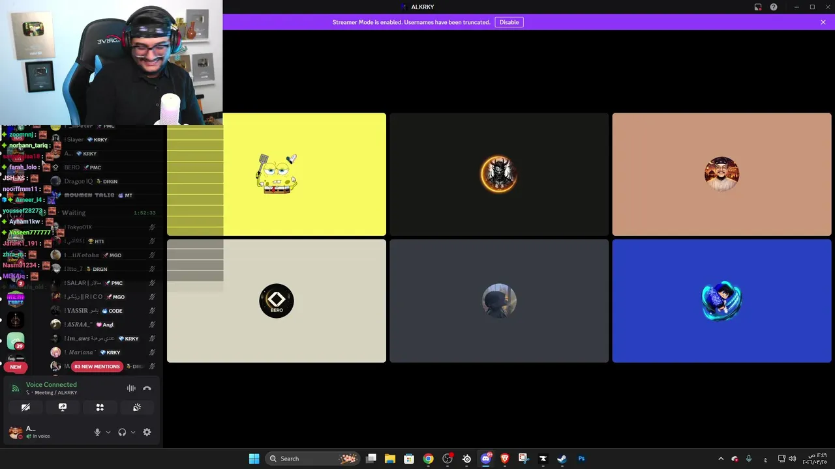
Task: Select the tan tile with bearded avatar
Action: point(721,175)
